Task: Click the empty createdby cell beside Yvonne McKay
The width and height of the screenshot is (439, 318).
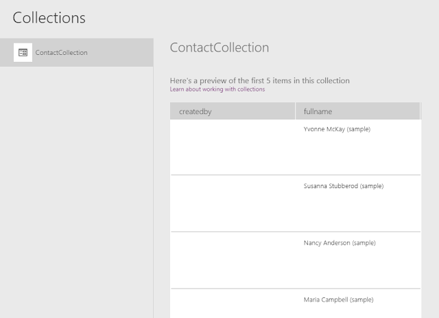Action: (233, 147)
